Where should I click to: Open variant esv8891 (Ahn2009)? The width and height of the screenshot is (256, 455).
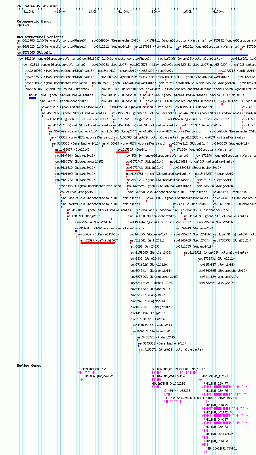[145, 246]
